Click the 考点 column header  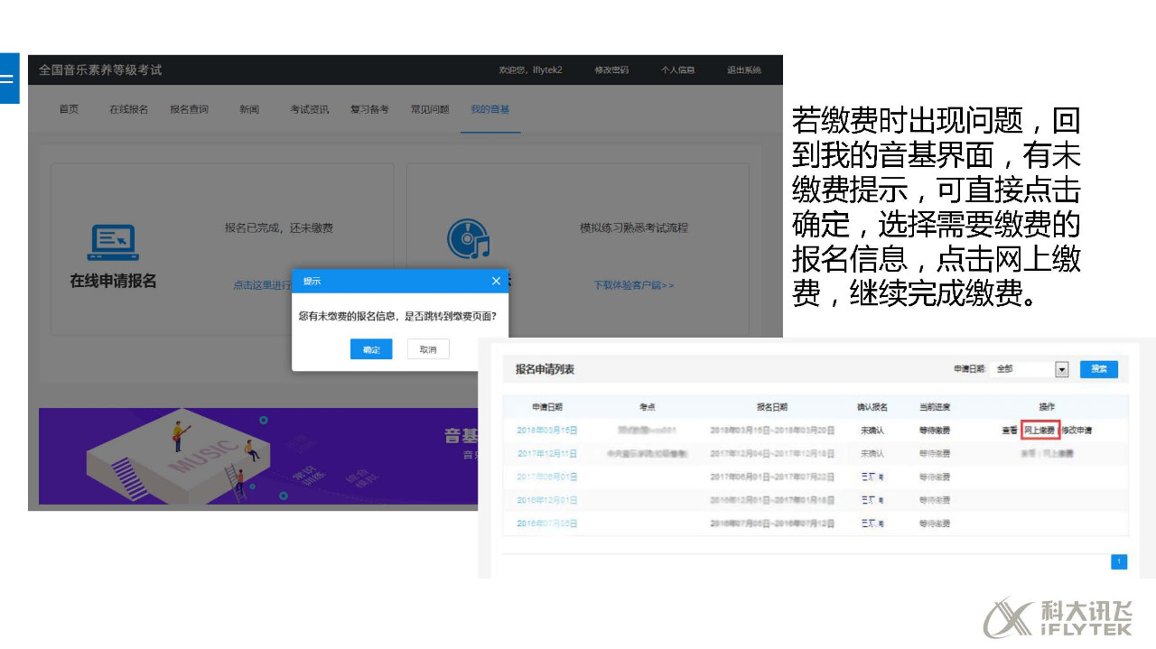coord(647,407)
